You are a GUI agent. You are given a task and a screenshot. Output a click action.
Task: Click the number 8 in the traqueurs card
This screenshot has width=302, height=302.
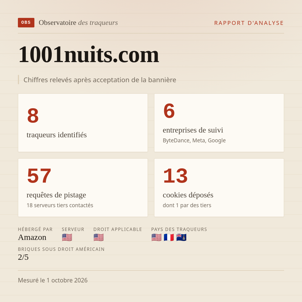pyautogui.click(x=33, y=115)
